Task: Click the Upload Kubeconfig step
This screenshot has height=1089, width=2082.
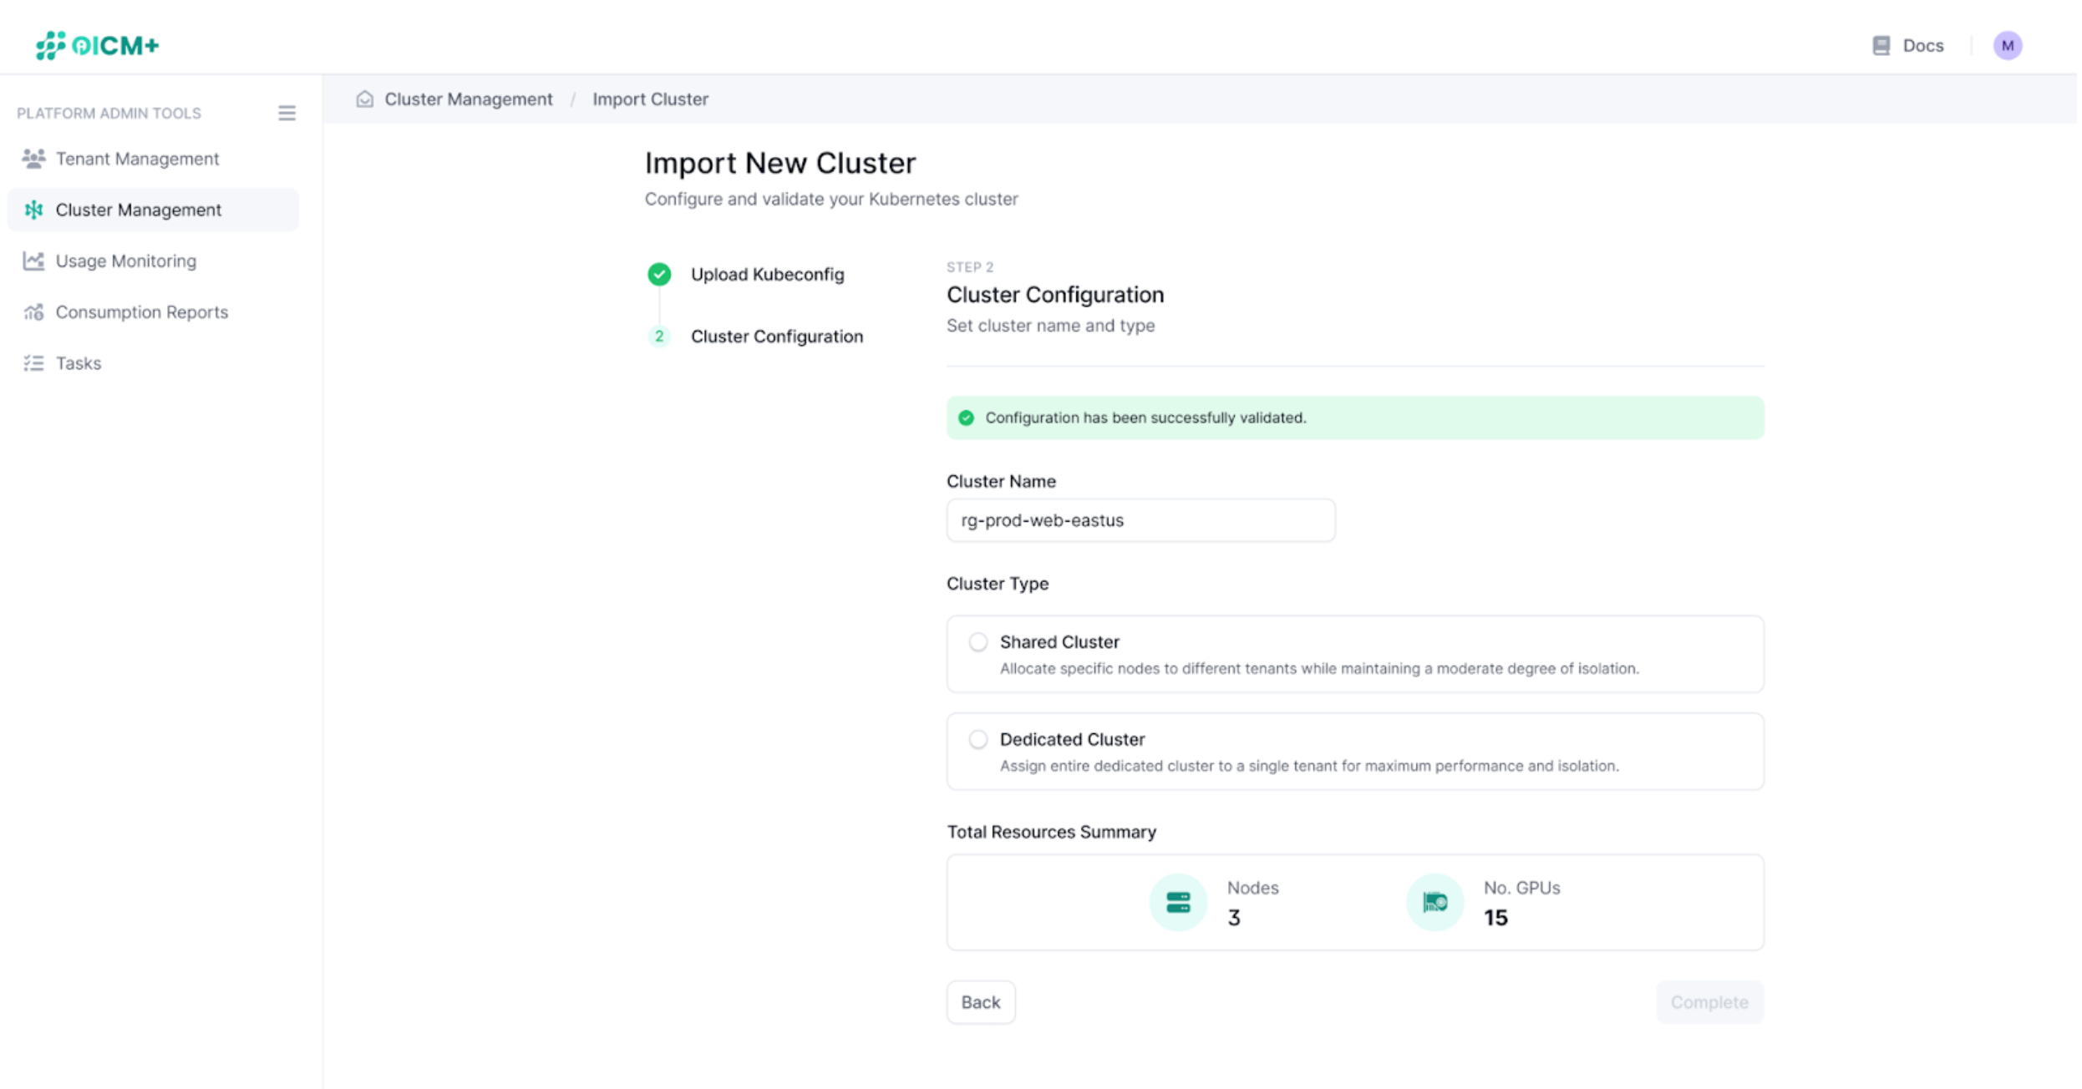Action: (x=767, y=274)
